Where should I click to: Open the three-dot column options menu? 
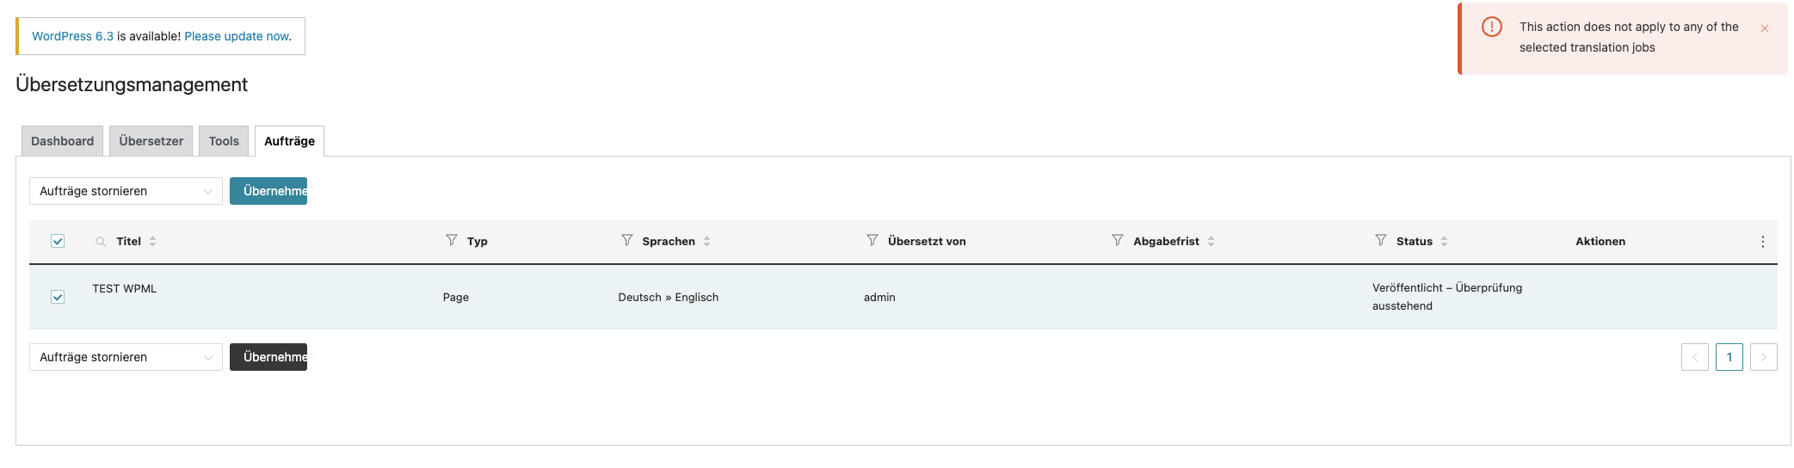coord(1763,242)
